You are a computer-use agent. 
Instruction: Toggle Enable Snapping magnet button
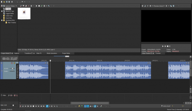click(x=85, y=106)
